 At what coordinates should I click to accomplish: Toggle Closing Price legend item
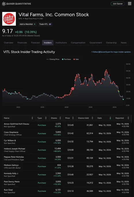click(x=53, y=59)
